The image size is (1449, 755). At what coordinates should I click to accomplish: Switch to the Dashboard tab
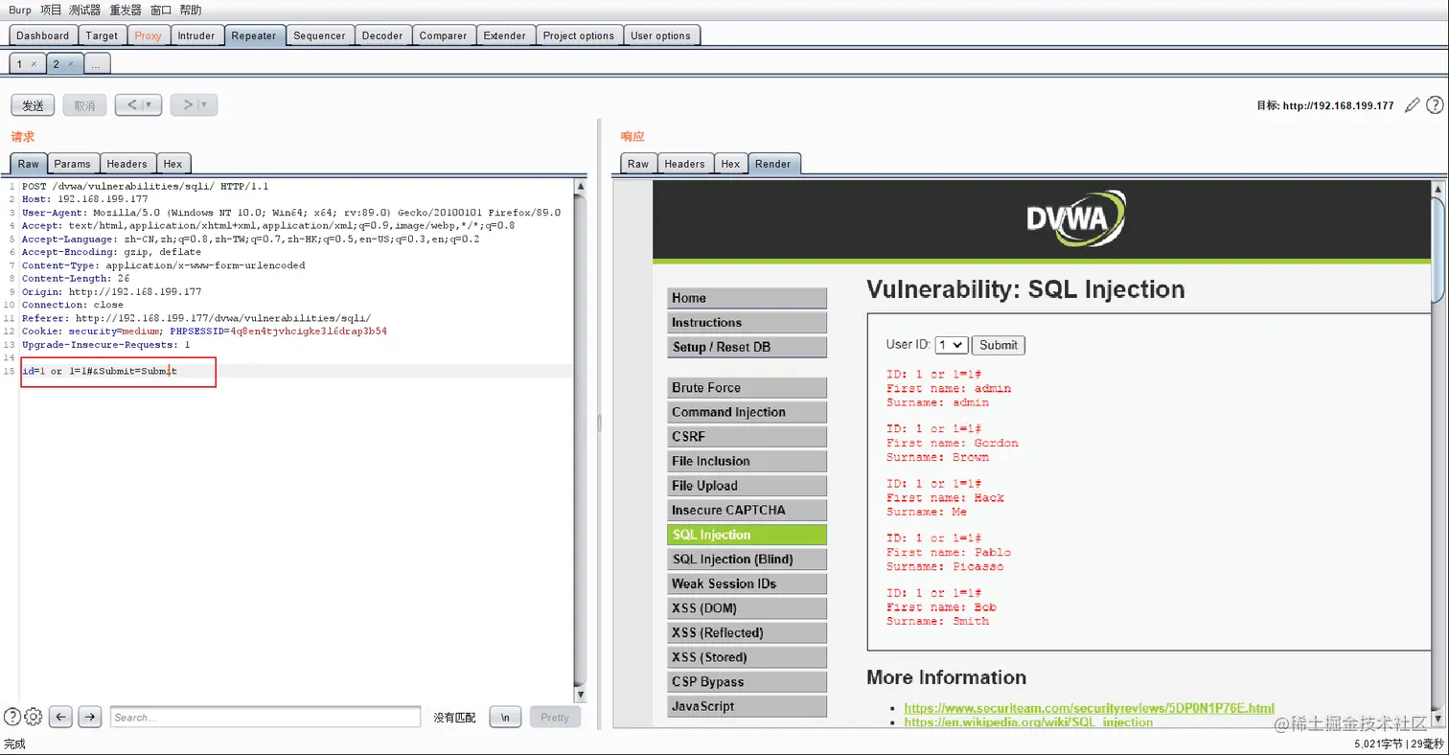(x=43, y=35)
